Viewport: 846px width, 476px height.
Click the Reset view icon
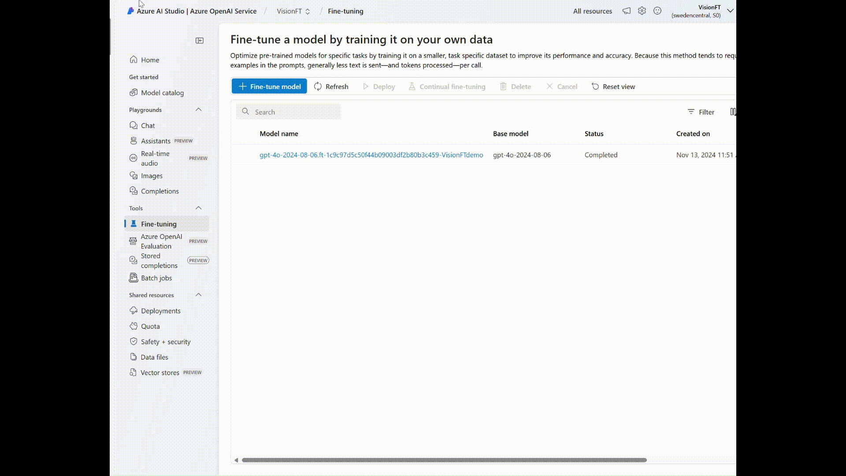point(595,86)
